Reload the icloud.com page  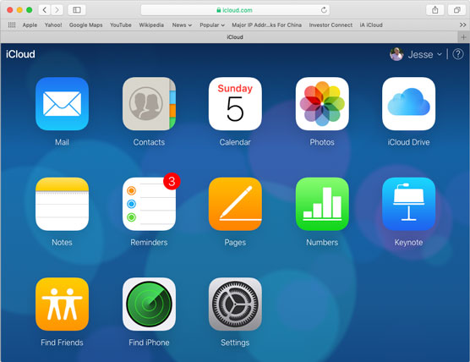point(324,10)
